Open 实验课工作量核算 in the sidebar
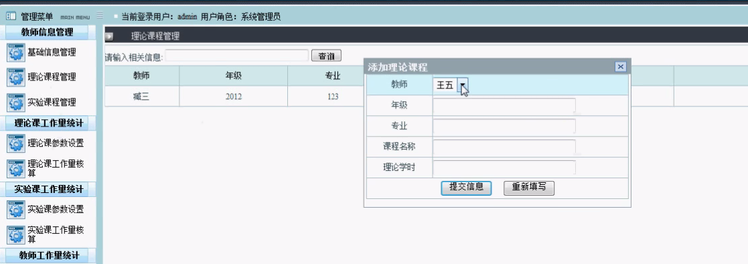The image size is (748, 264). pos(56,235)
